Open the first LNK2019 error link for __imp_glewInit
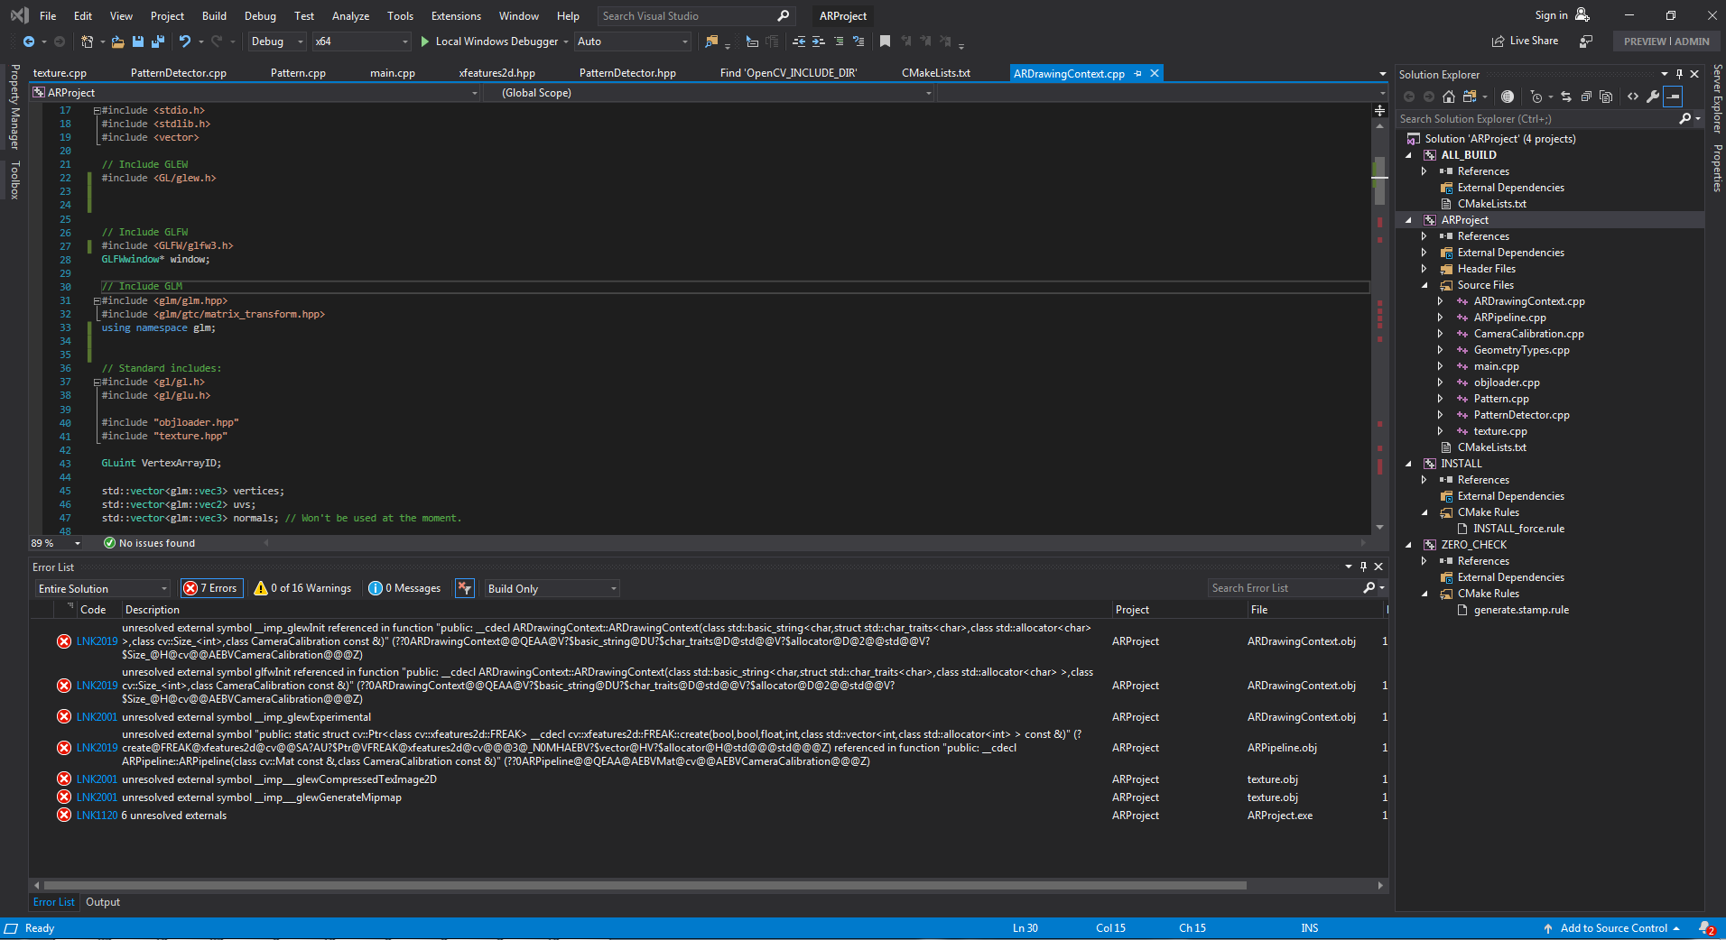This screenshot has width=1726, height=940. (97, 641)
